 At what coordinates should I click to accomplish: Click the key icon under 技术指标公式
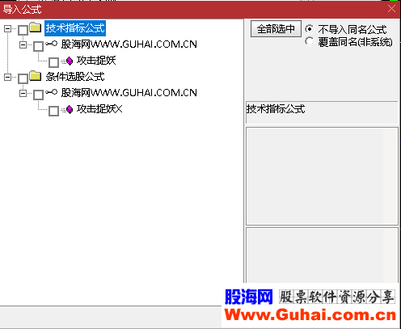coord(52,44)
